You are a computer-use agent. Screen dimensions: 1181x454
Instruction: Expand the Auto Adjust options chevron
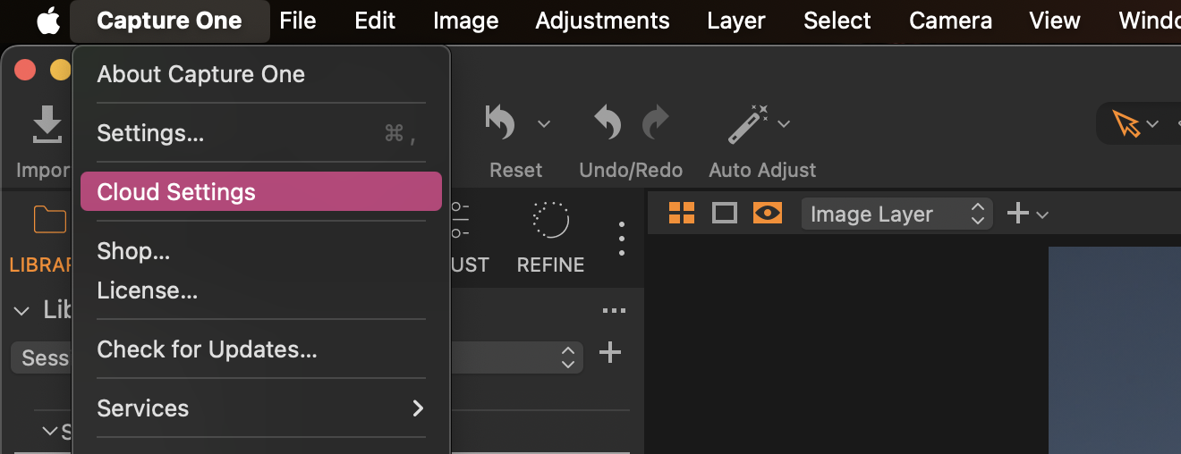tap(784, 123)
